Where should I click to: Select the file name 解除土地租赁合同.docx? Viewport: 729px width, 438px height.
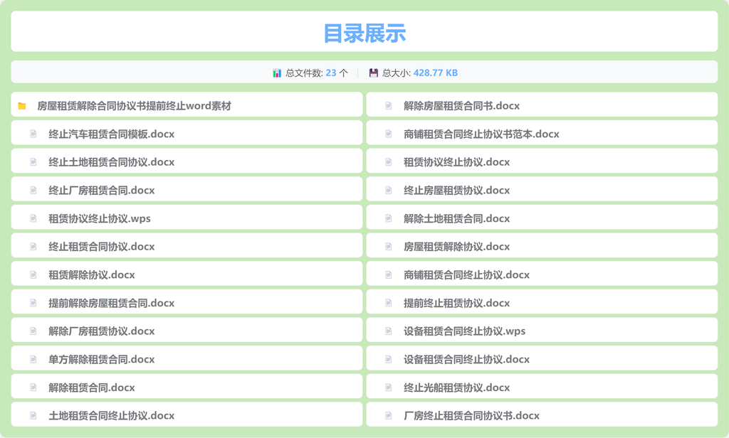[x=456, y=219]
